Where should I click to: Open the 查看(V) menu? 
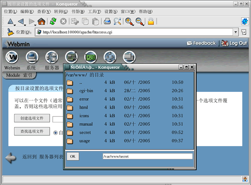[44, 12]
